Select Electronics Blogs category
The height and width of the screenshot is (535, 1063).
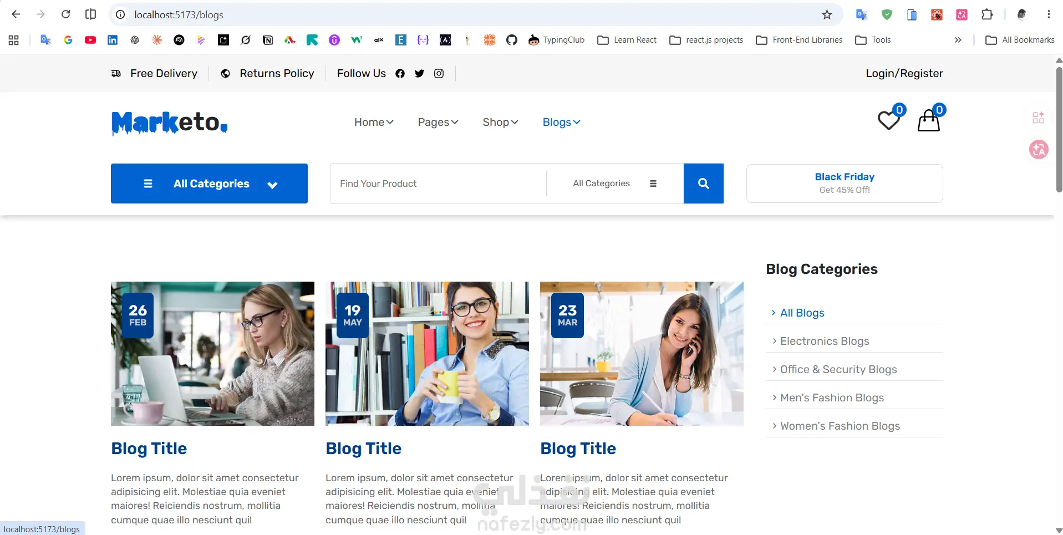(825, 341)
